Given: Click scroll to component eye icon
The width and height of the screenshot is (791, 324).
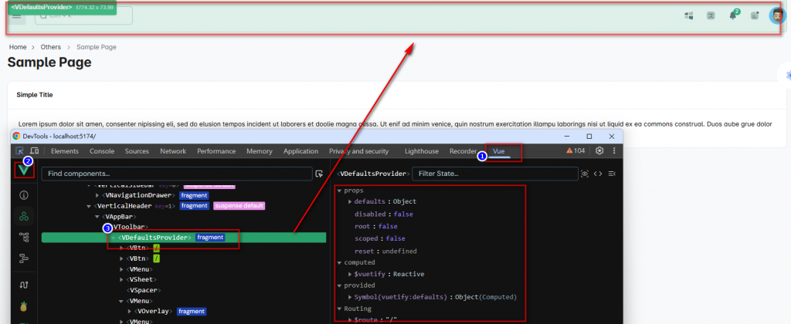Looking at the screenshot, I should tap(585, 174).
